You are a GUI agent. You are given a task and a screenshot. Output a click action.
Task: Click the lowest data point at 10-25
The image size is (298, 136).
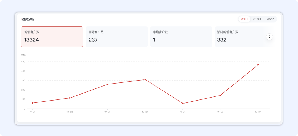(x=183, y=103)
